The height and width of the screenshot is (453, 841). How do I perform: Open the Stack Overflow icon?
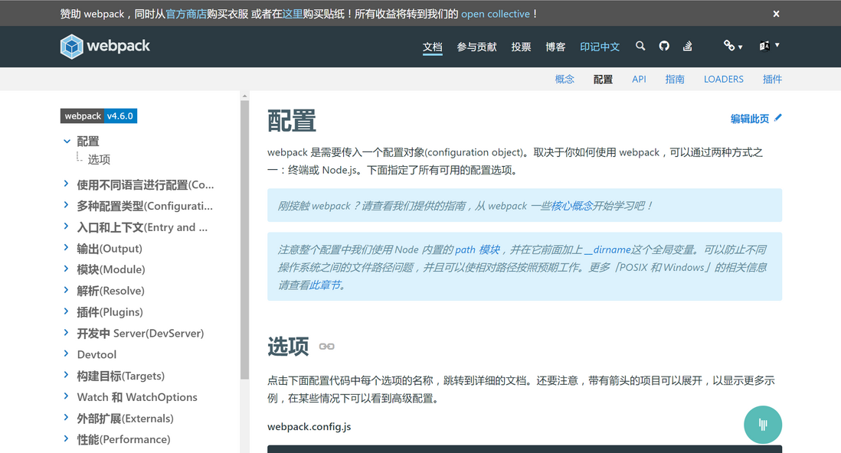687,46
